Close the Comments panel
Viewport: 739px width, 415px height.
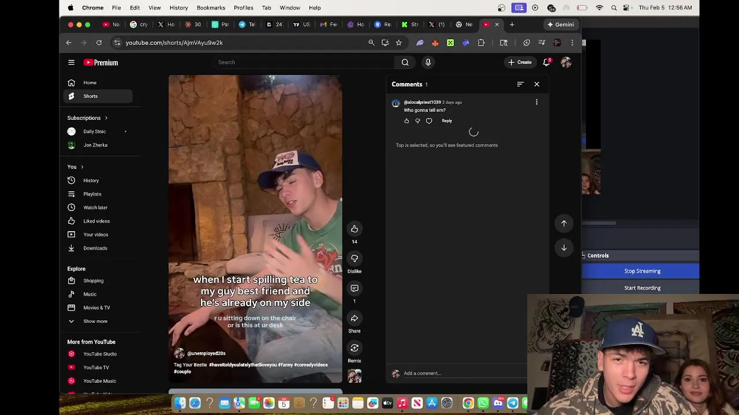(x=537, y=84)
